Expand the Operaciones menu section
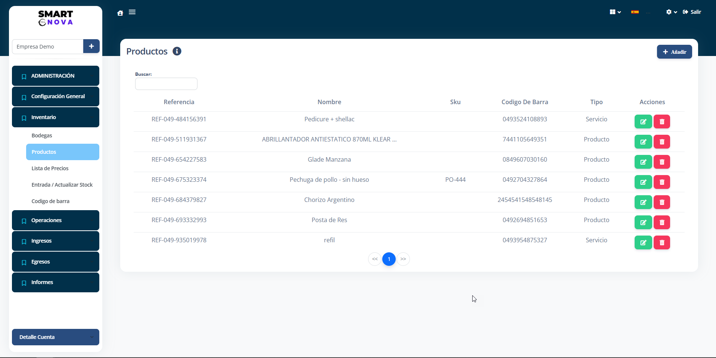The image size is (716, 358). pyautogui.click(x=56, y=220)
